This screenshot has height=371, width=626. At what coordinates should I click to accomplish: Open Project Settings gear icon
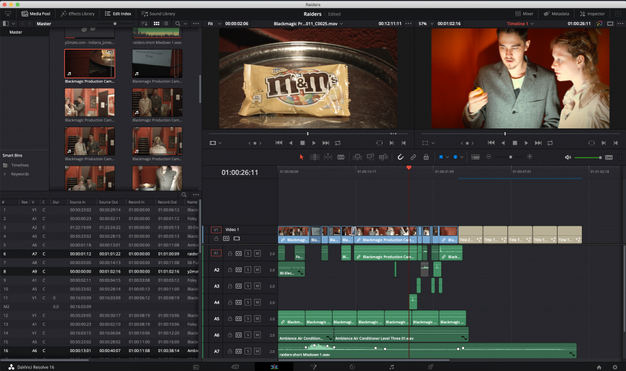[x=615, y=367]
